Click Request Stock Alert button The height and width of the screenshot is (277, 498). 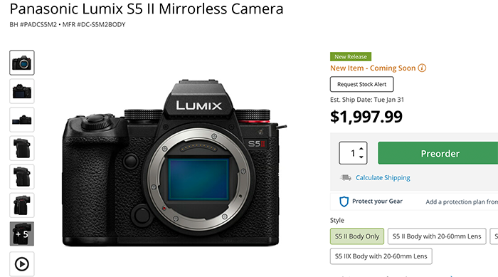[361, 84]
